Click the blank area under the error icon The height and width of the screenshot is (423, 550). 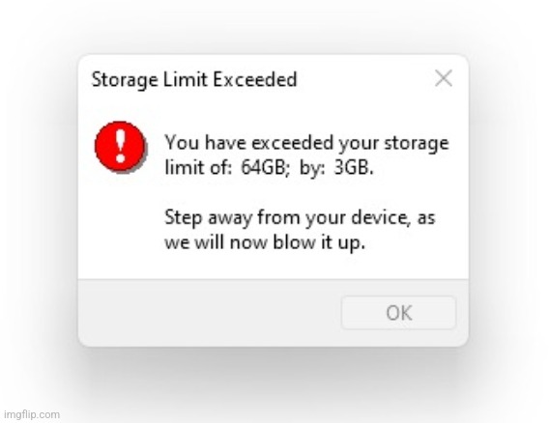tap(121, 224)
